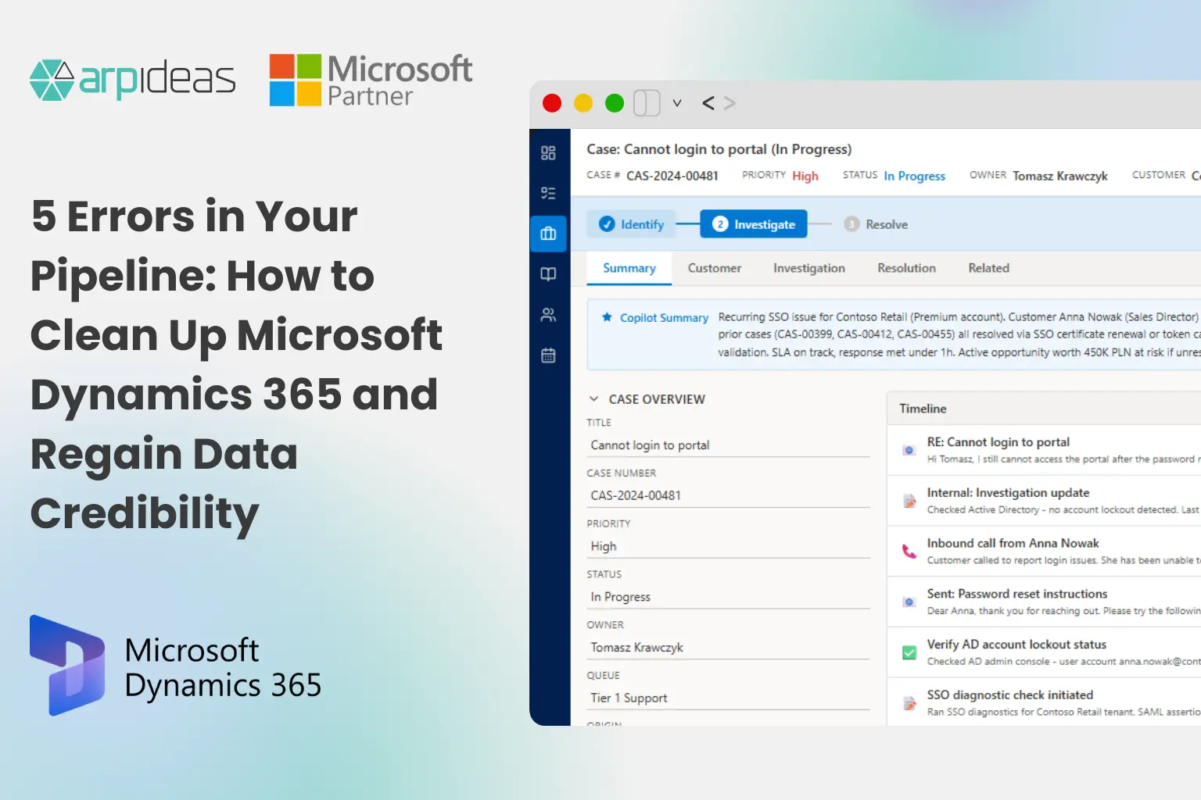Select the customers people icon in the sidebar

point(548,315)
